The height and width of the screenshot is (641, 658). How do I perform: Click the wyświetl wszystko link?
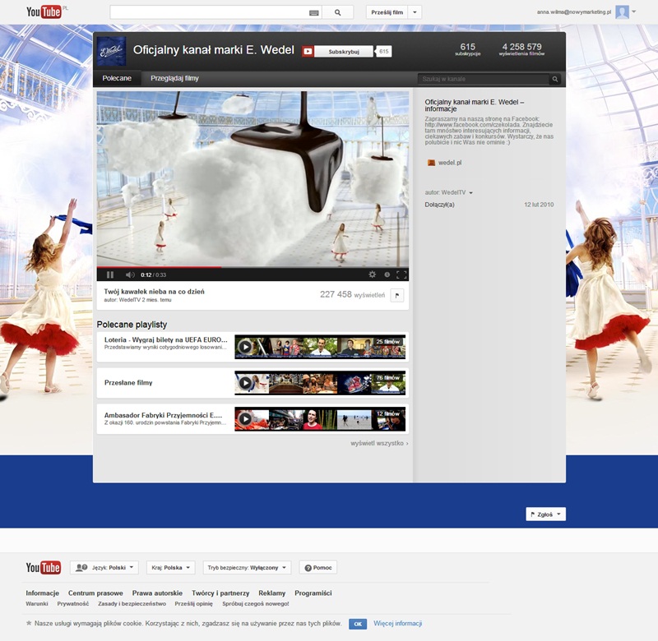pos(379,443)
